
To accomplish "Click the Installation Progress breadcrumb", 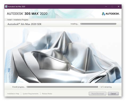I will (21, 20).
